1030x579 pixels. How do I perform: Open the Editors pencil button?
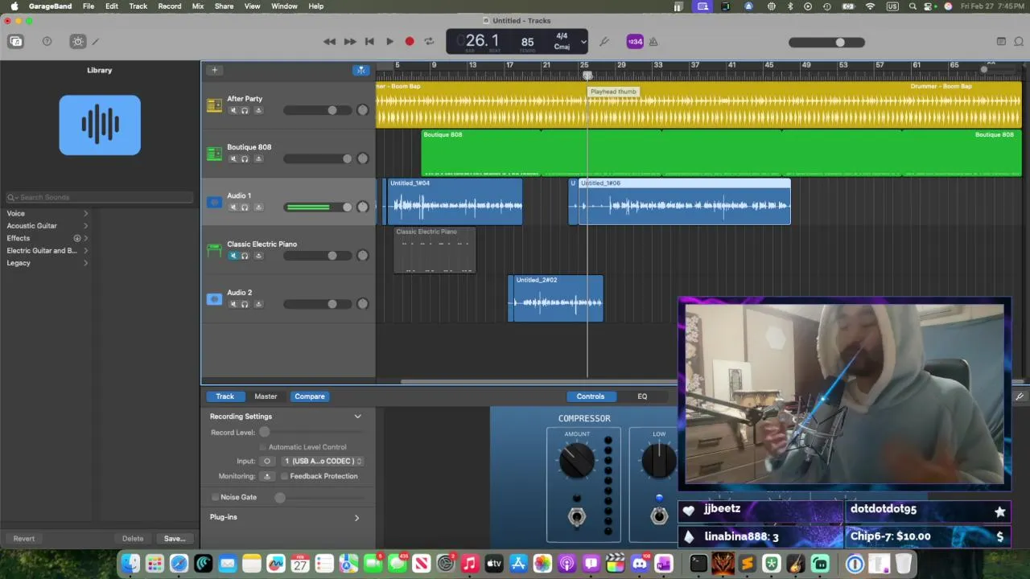coord(96,42)
